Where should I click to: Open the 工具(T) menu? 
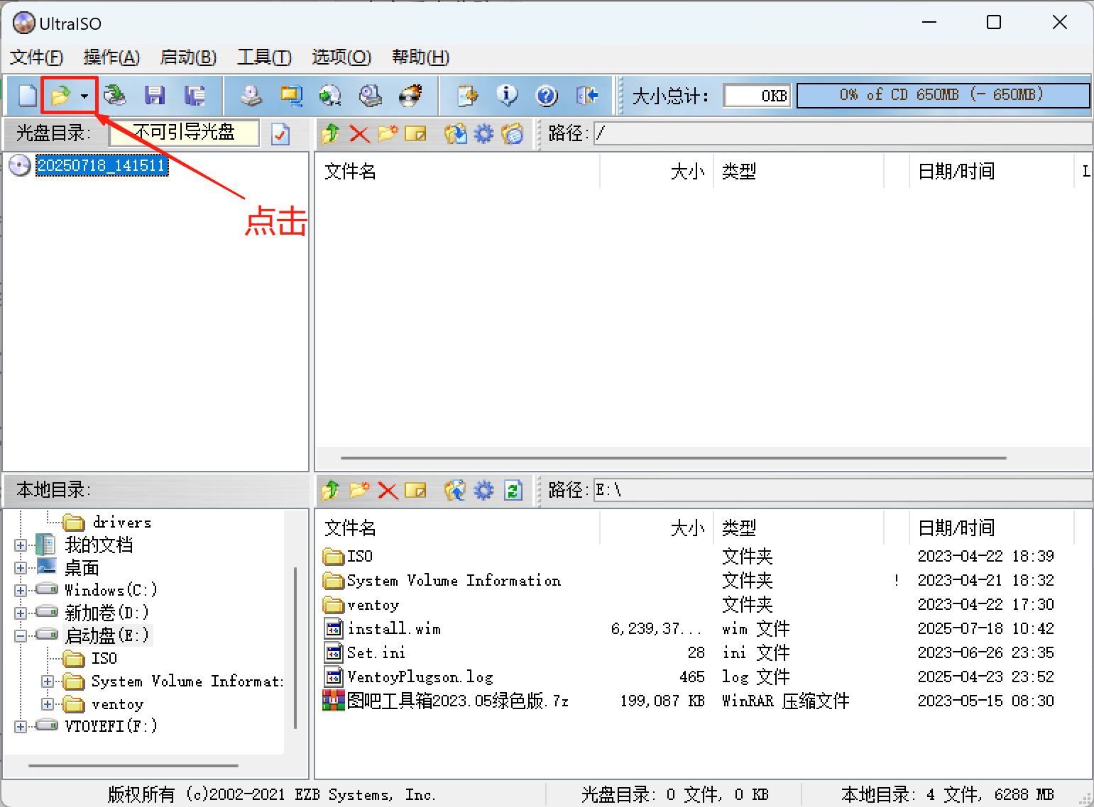tap(264, 57)
